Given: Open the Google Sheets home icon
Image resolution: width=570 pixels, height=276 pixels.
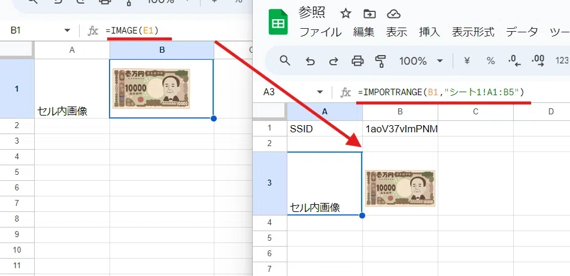Looking at the screenshot, I should (278, 23).
